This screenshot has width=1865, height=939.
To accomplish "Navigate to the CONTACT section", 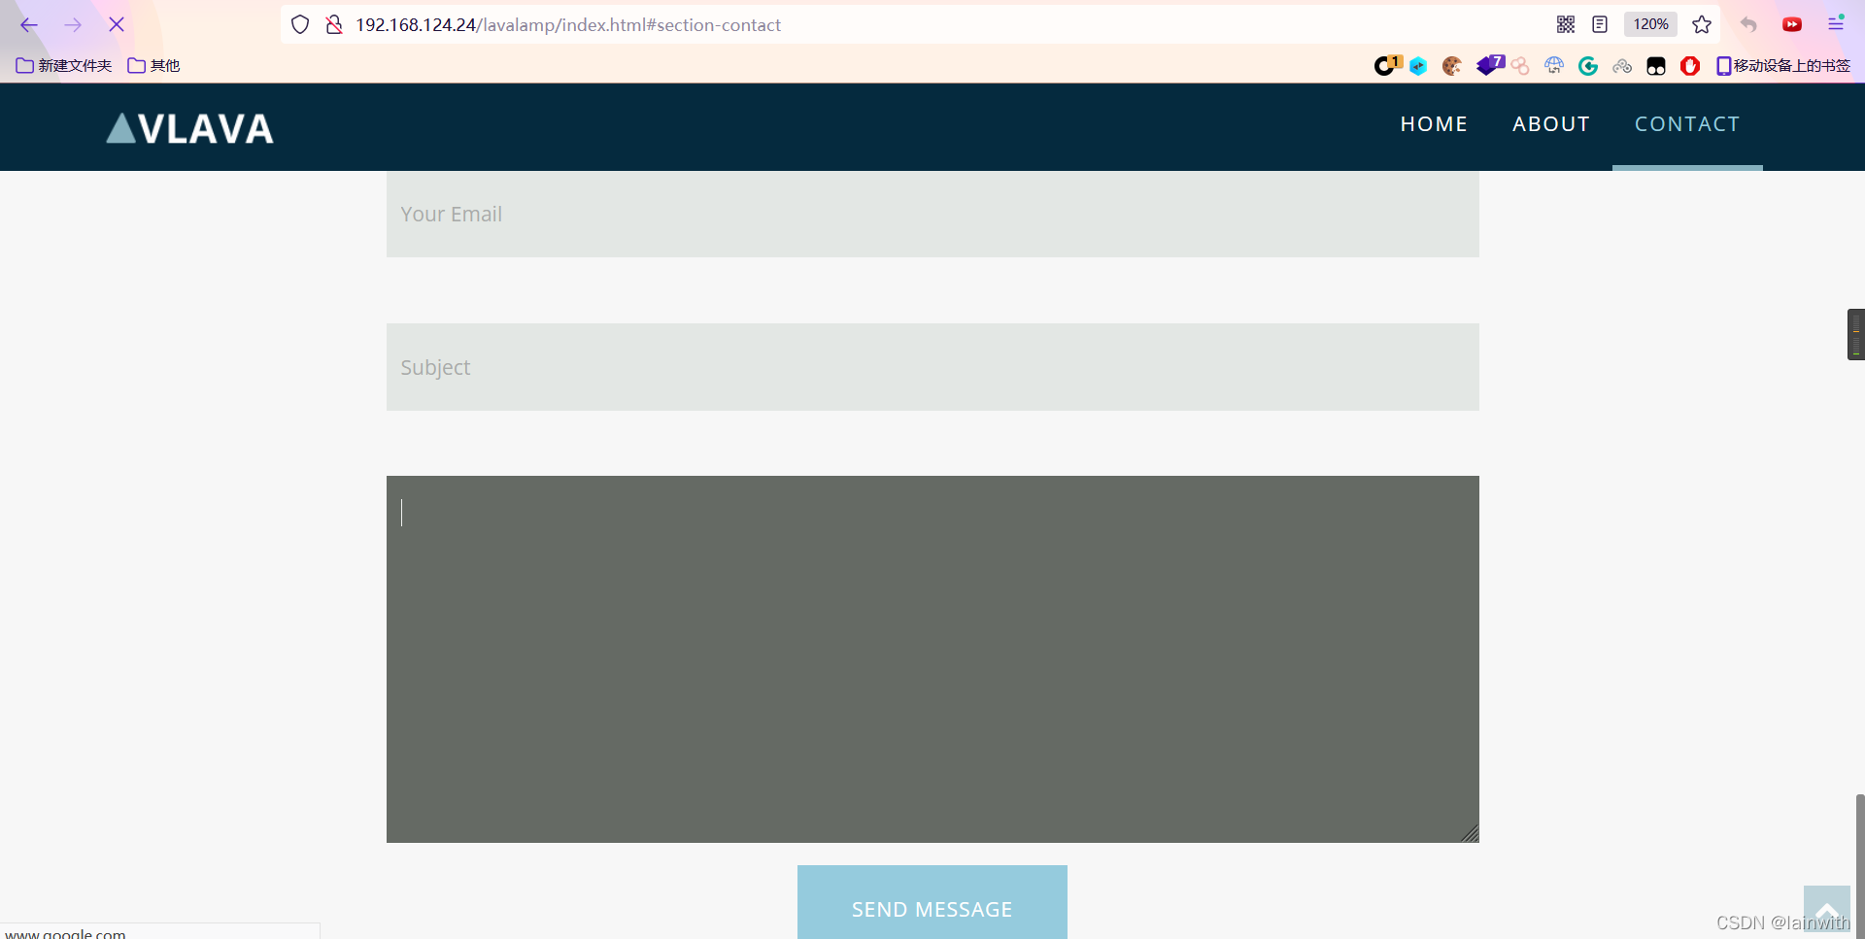I will [x=1687, y=124].
